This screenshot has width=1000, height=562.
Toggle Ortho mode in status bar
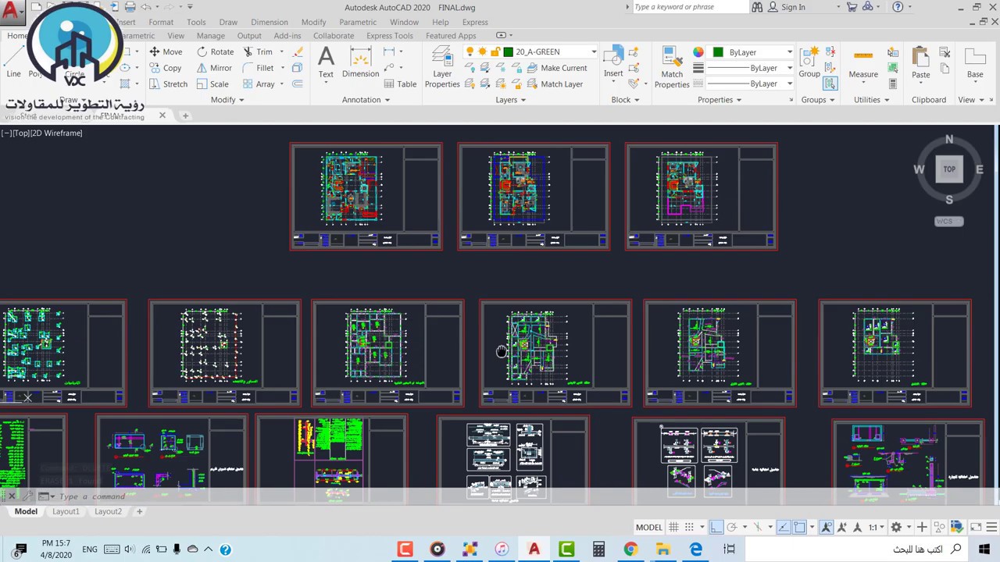(x=716, y=527)
